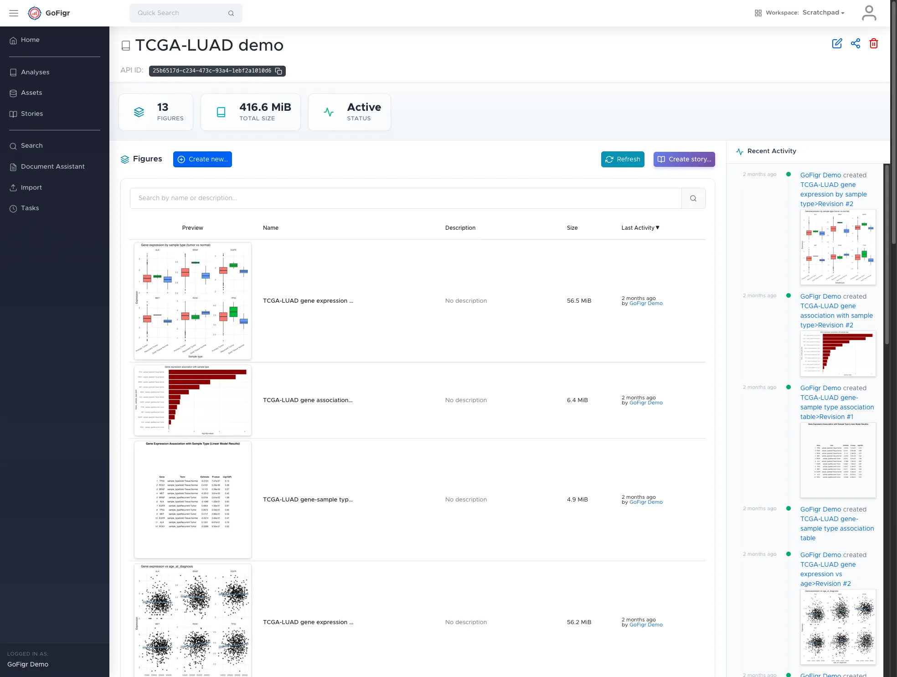Open GoFigr Demo link in 56.2 MiB row
This screenshot has height=677, width=897.
pos(646,625)
